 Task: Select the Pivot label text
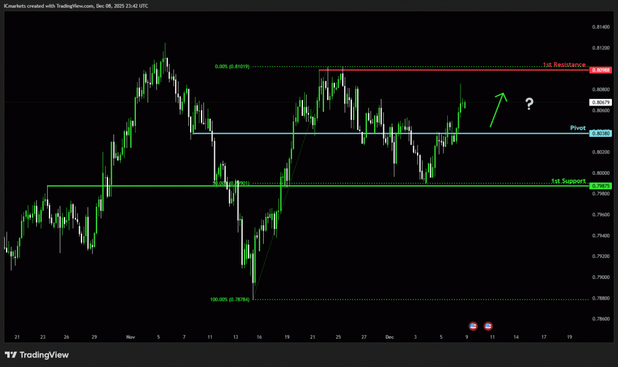(578, 128)
